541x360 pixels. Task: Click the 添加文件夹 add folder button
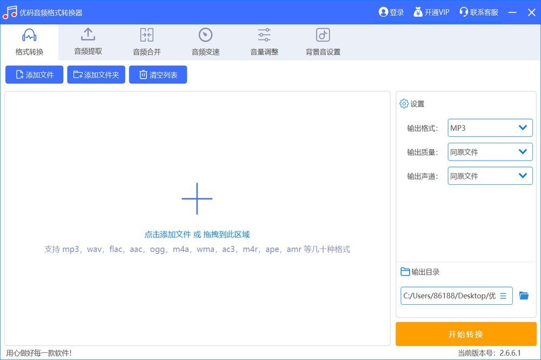pos(96,75)
